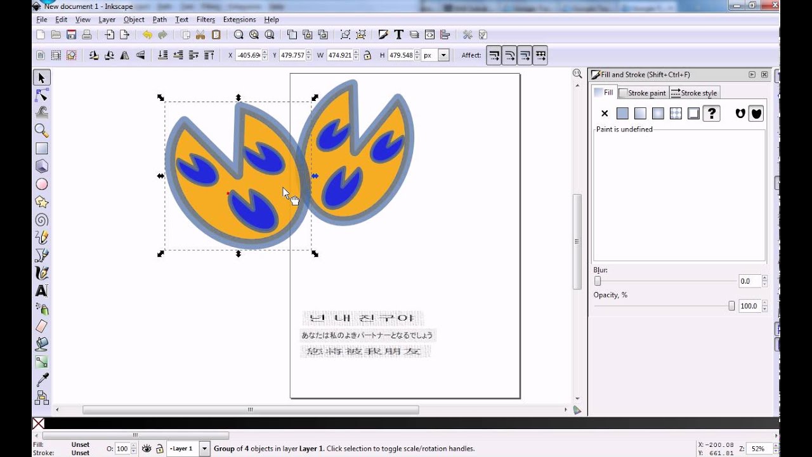812x457 pixels.
Task: Select the 3D Box tool
Action: pos(42,166)
